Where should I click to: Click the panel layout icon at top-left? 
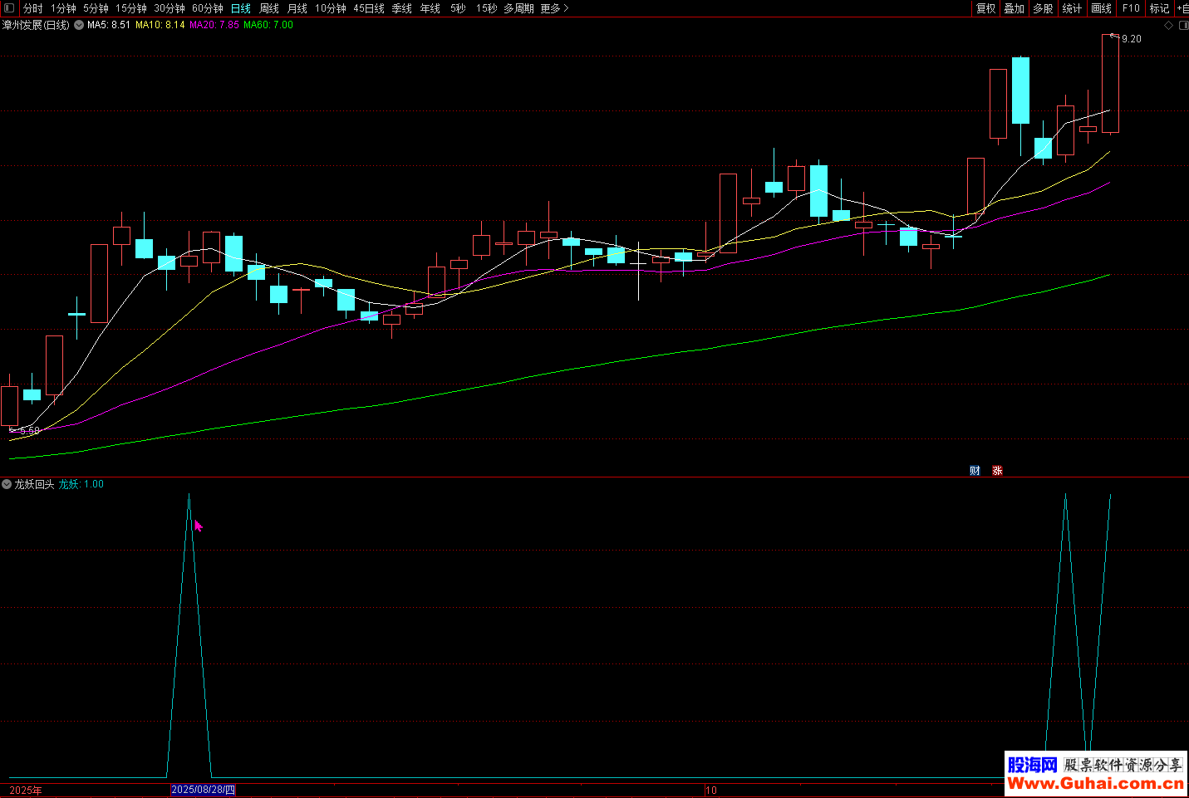pyautogui.click(x=9, y=8)
